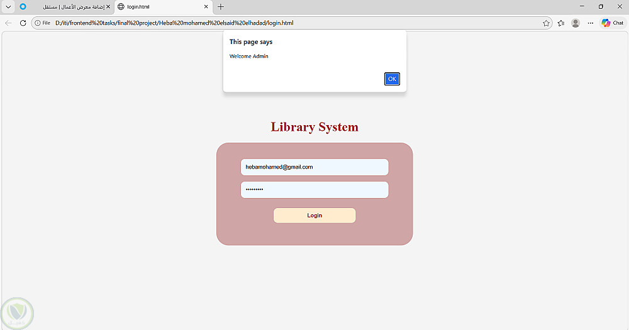The image size is (629, 330).
Task: Close the Arabic-titled Mostaql tab
Action: 108,7
